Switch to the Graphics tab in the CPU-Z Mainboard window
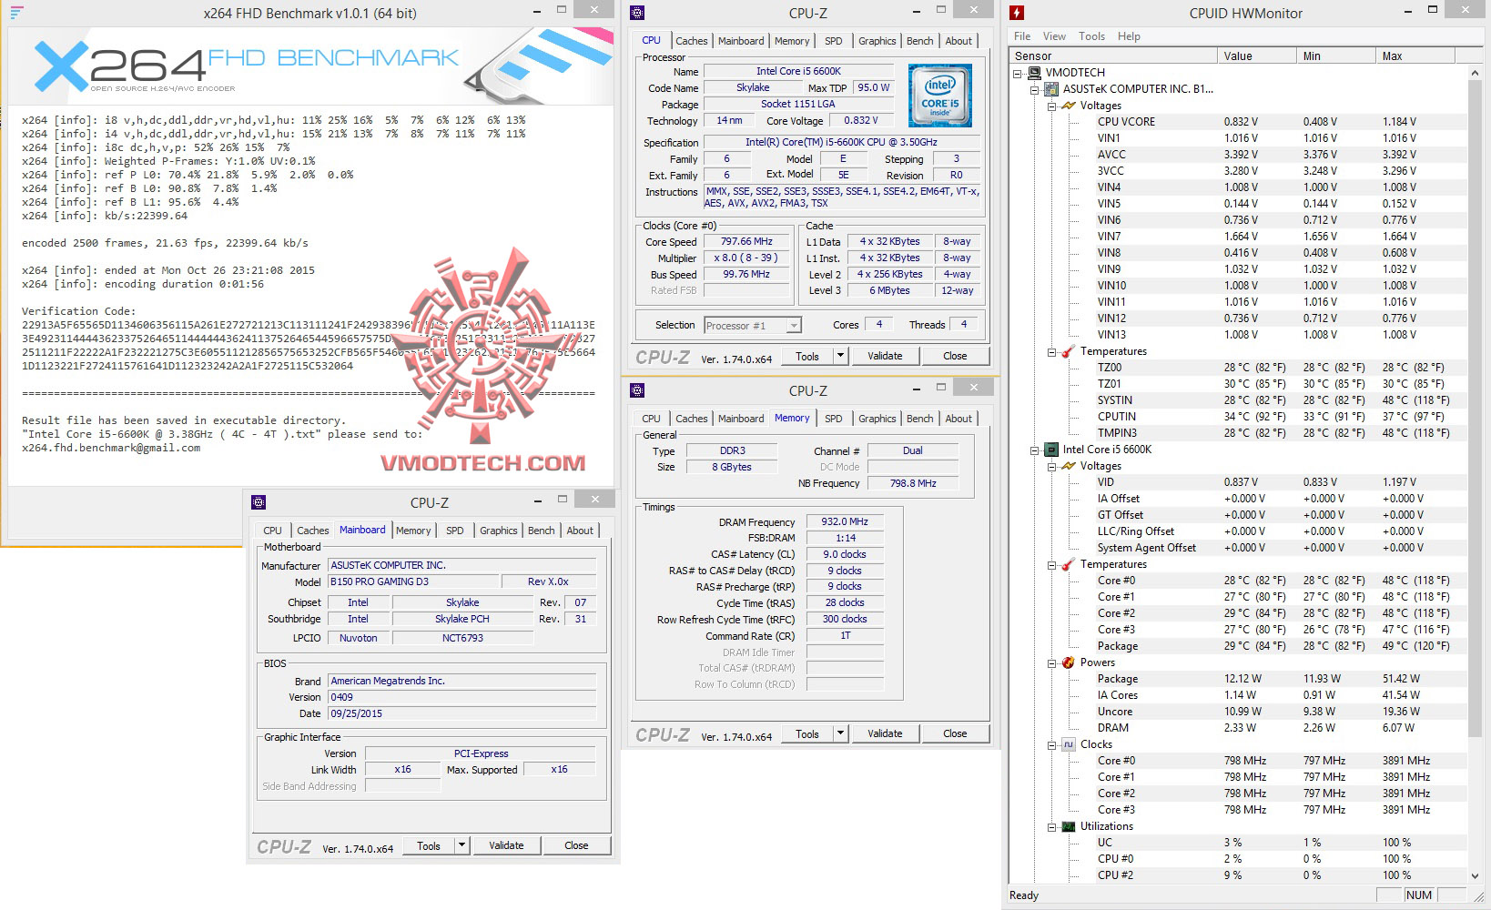The image size is (1491, 910). click(499, 531)
